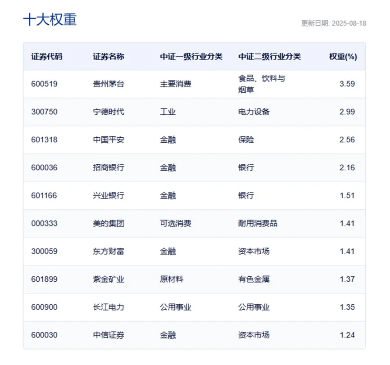Click stock code 600519
Viewport: 390px width, 365px height.
click(x=44, y=84)
